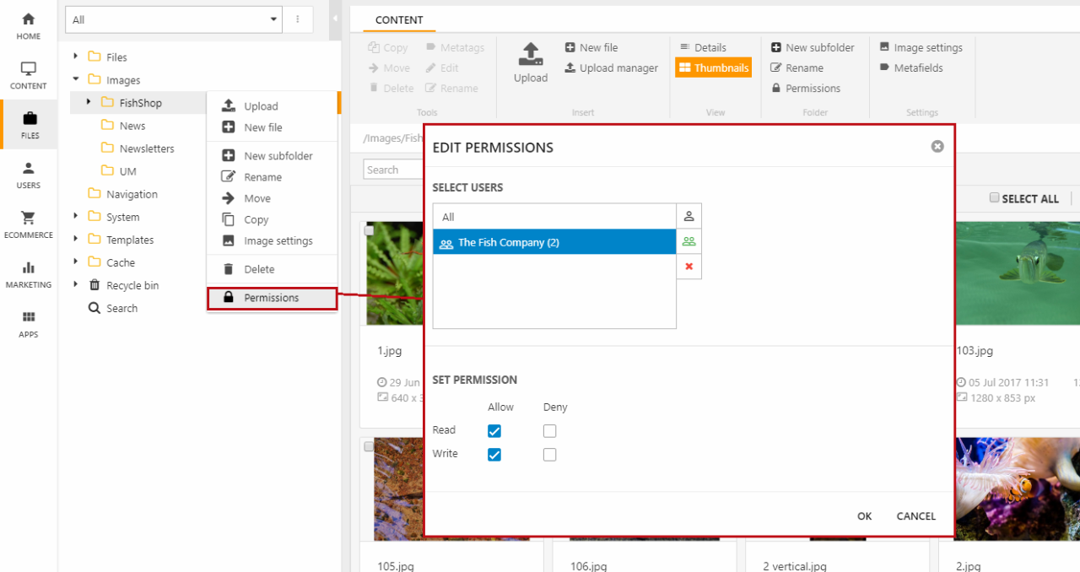Viewport: 1080px width, 572px height.
Task: Open the All filter dropdown above the tree
Action: (x=175, y=19)
